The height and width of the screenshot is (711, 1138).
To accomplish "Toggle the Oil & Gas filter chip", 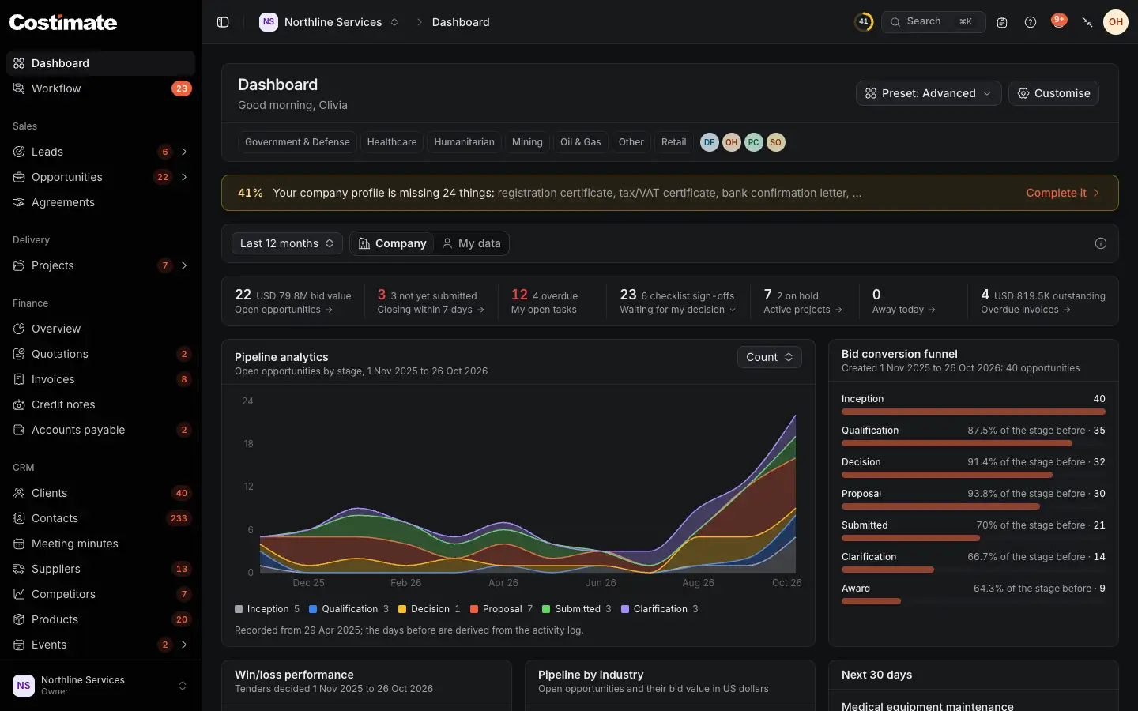I will tap(581, 142).
